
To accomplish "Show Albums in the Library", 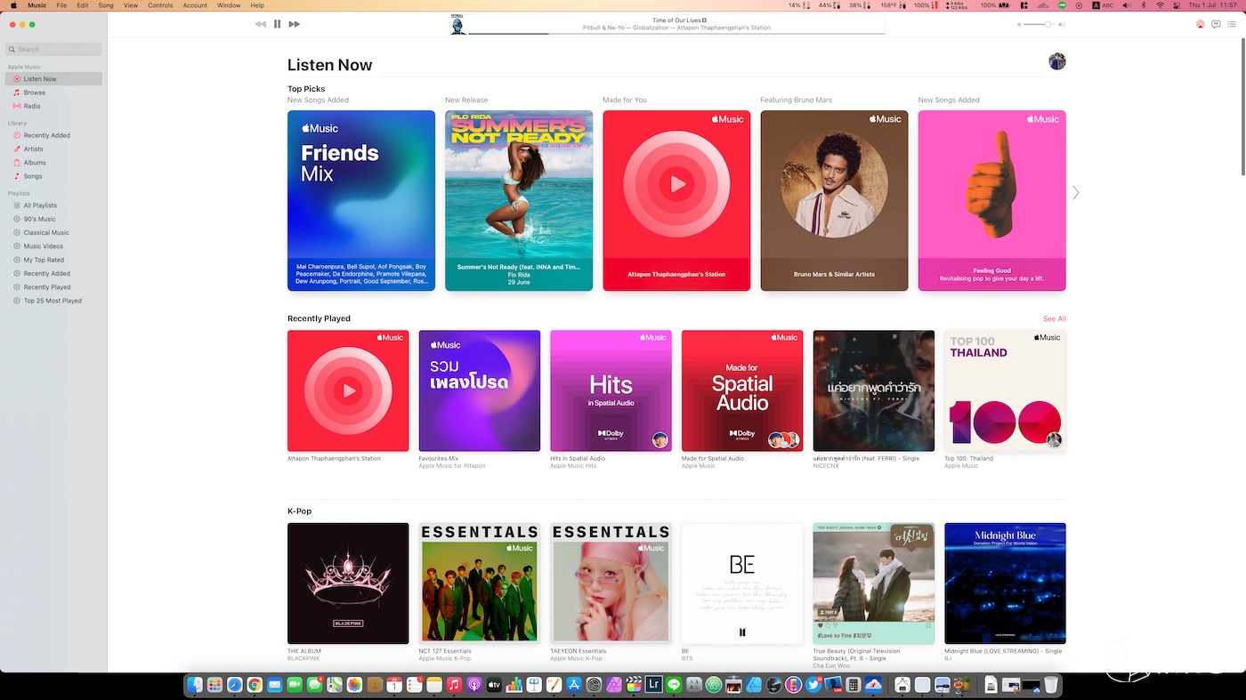I will click(x=35, y=163).
